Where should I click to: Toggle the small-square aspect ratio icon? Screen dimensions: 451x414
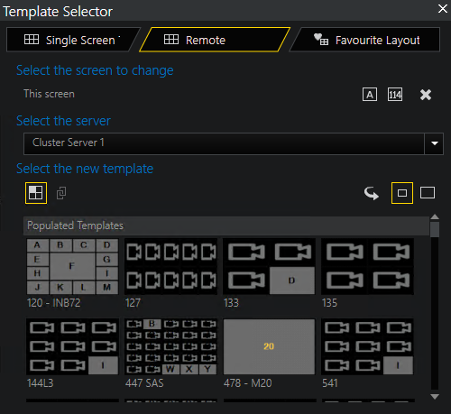point(402,193)
